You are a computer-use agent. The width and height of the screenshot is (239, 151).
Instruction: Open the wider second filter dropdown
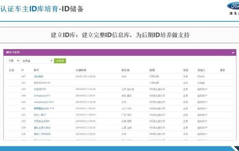37,61
